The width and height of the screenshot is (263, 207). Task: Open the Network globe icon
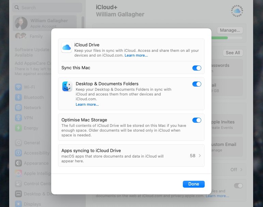coord(18,107)
